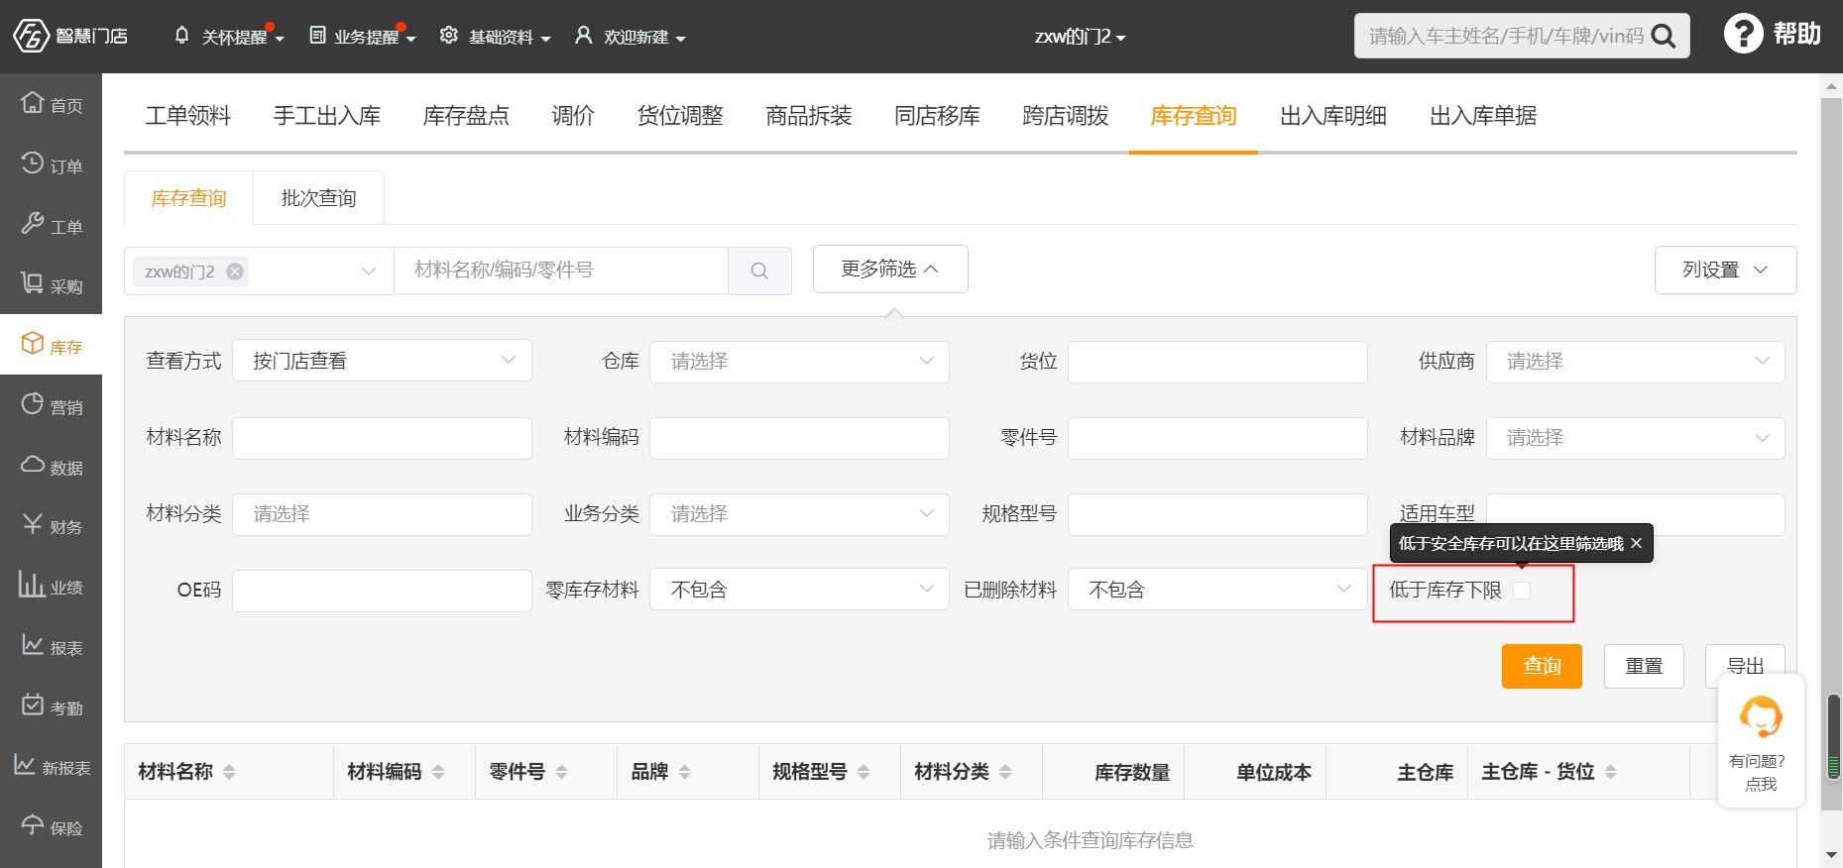Click the orange 查询 button
Screen dimensions: 1843x868
(1542, 666)
